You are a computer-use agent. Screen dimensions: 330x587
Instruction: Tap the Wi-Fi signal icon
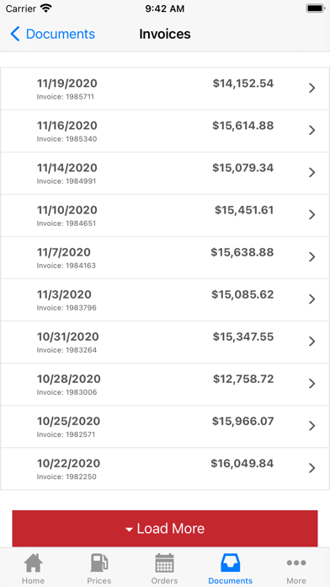(46, 8)
